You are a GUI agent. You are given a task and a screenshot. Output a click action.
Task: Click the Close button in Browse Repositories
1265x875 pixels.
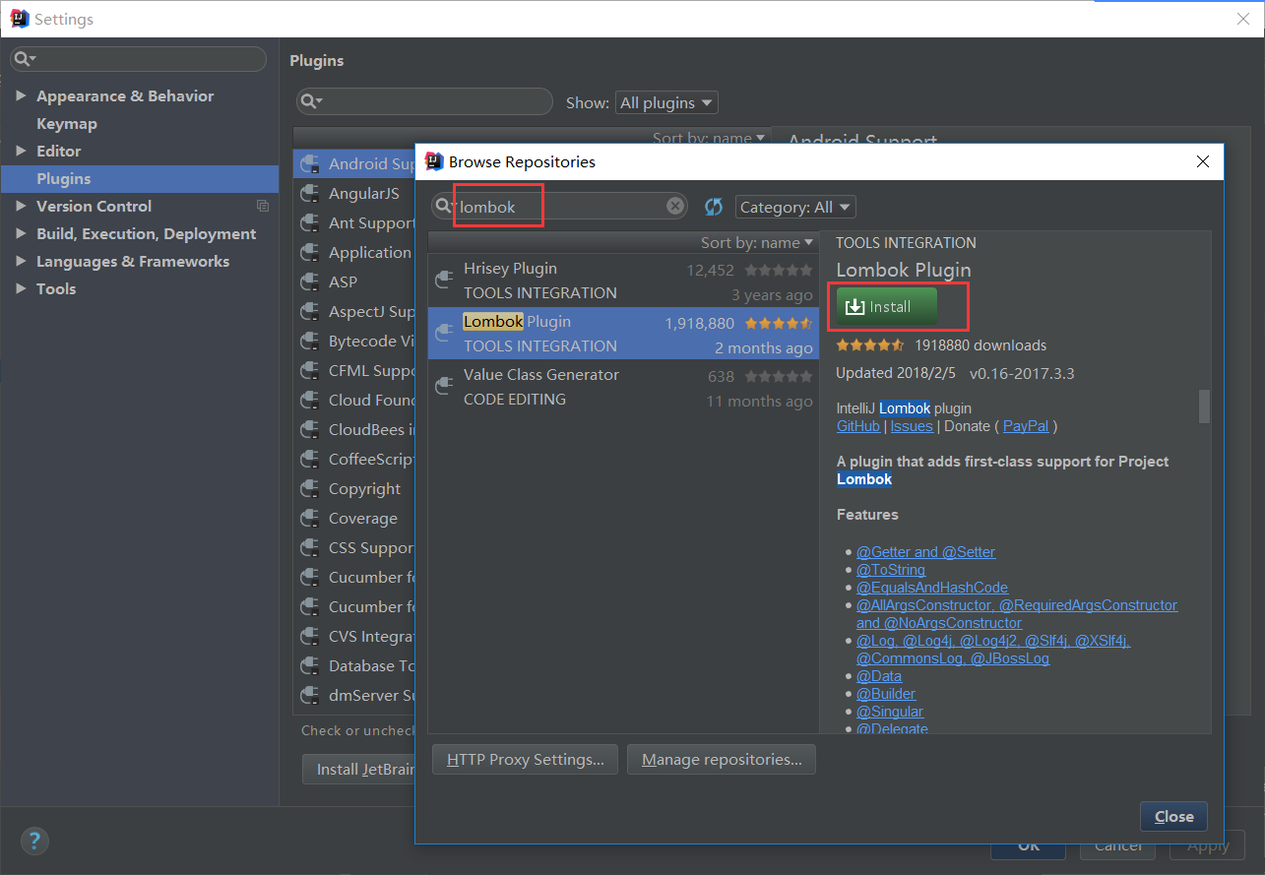(x=1173, y=816)
